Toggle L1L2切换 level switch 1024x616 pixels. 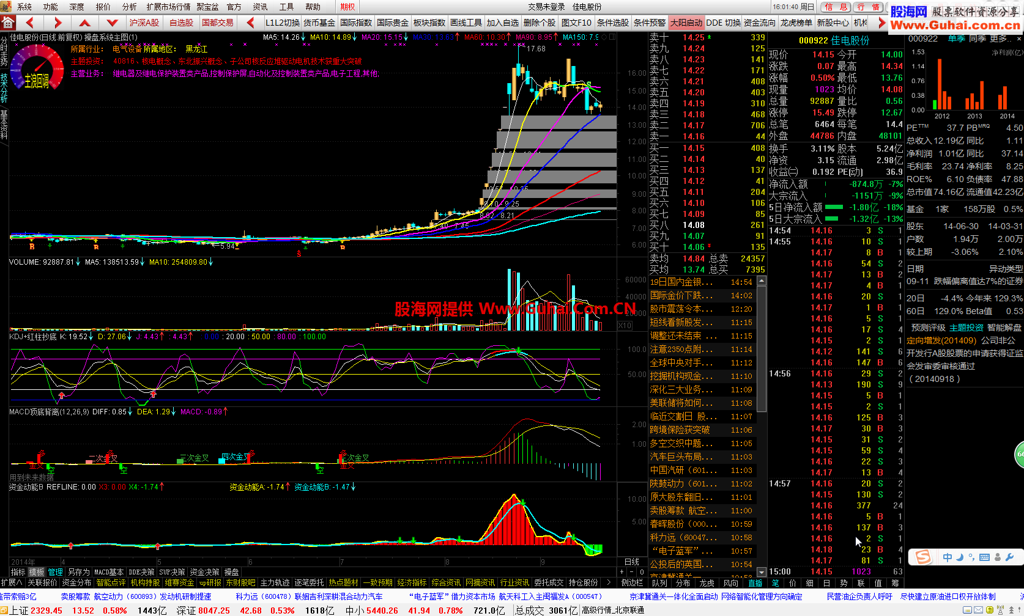point(282,23)
